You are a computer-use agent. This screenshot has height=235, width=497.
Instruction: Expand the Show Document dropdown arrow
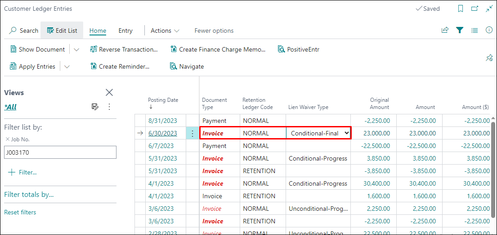pos(76,49)
